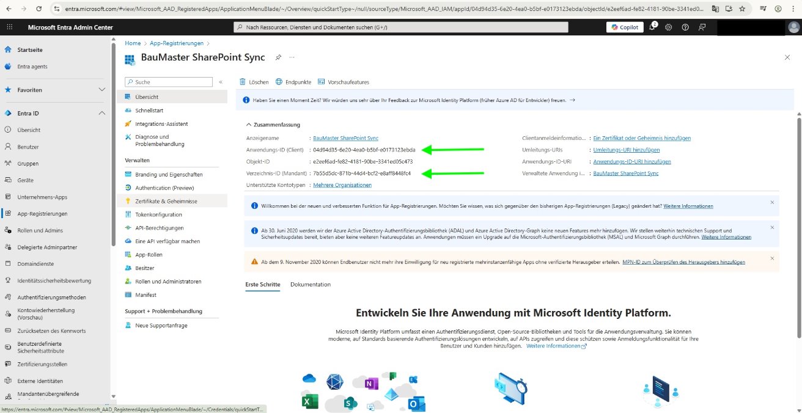Click the help question mark icon

click(685, 27)
